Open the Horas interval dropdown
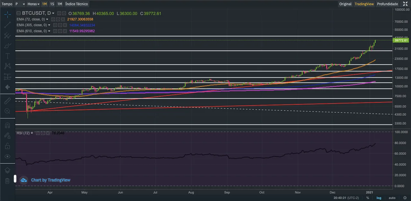411x201 pixels. 33,4
